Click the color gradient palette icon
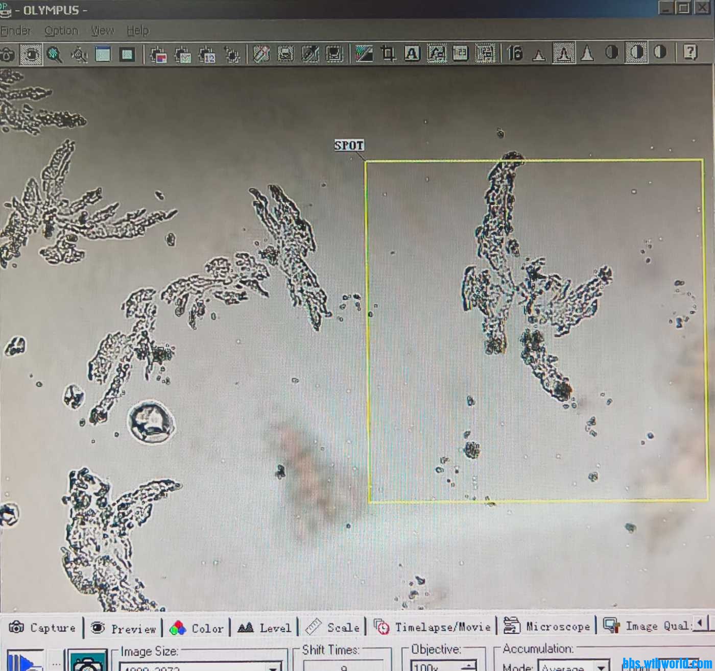This screenshot has height=671, width=715. click(364, 54)
